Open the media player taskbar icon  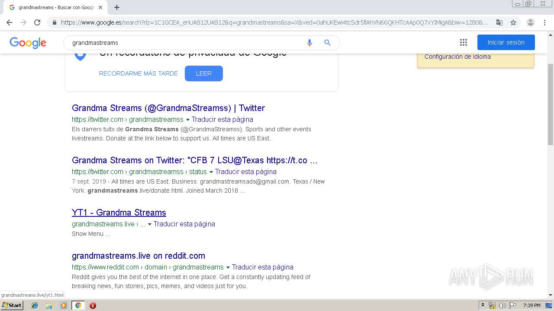click(x=64, y=305)
